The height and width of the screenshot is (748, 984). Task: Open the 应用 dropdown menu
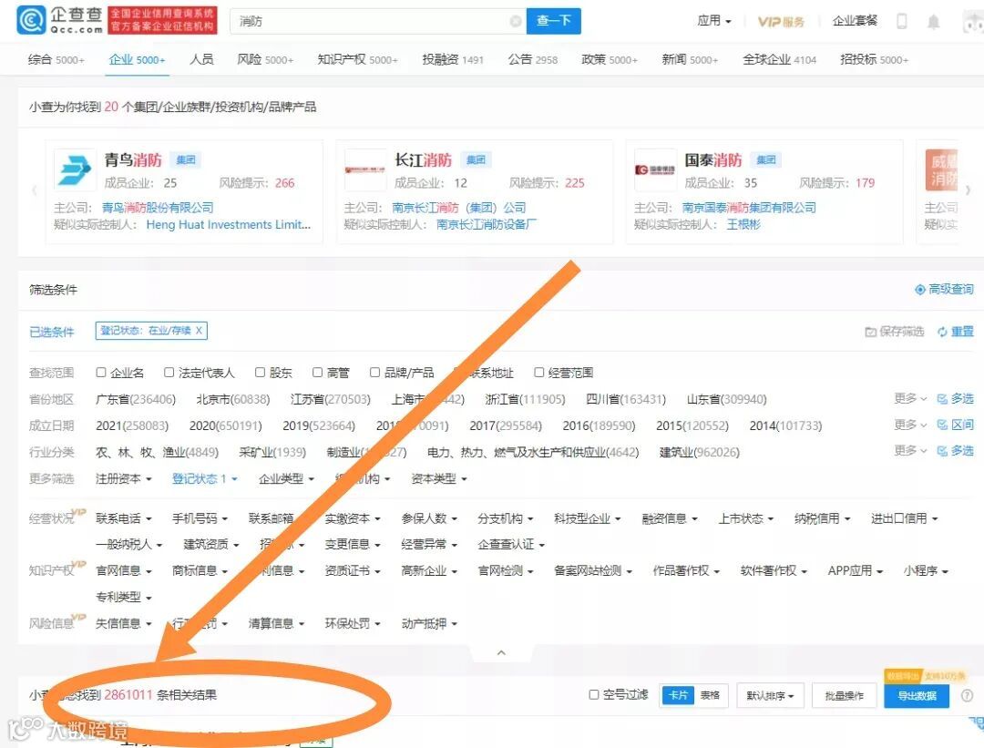click(714, 21)
